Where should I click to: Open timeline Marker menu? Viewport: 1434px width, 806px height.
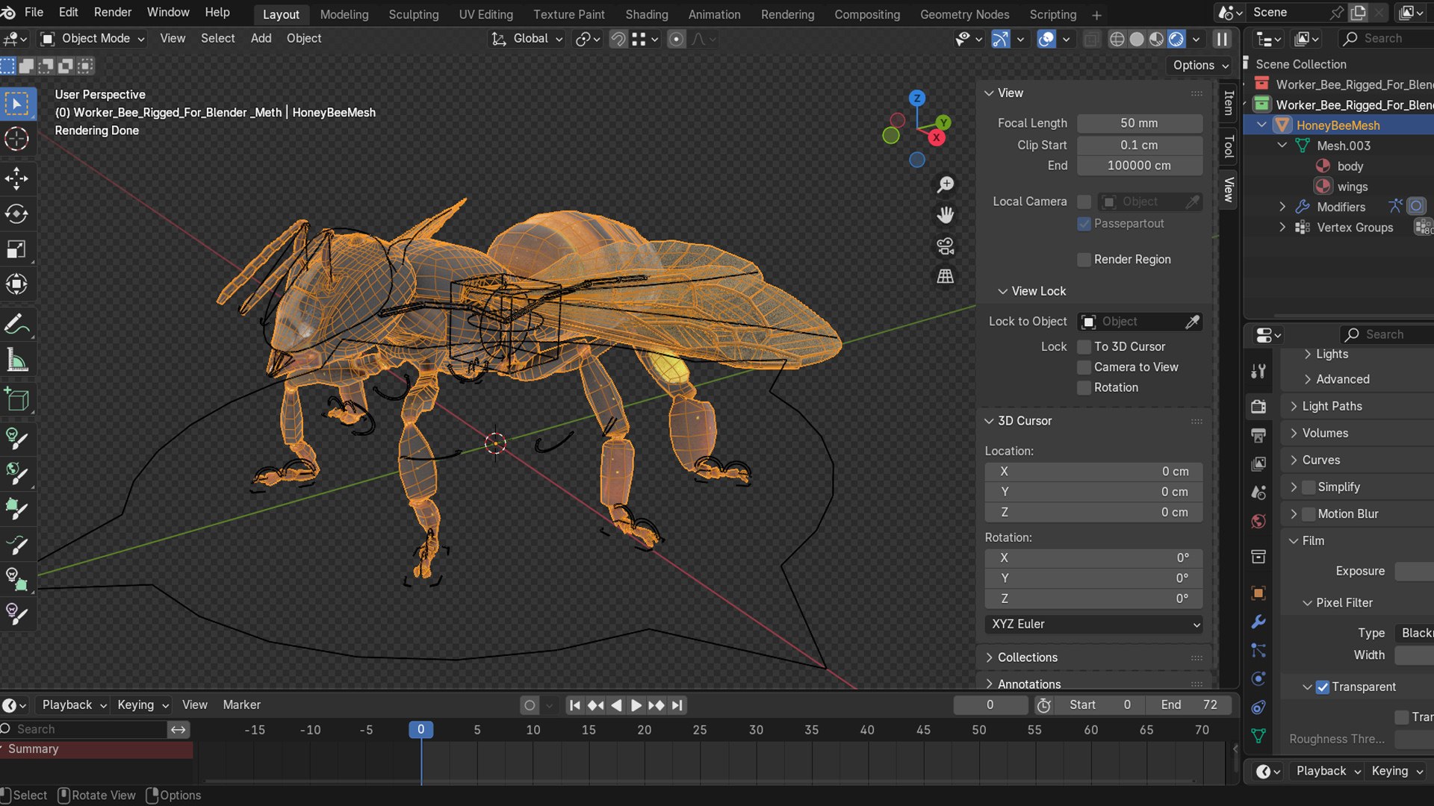click(x=241, y=705)
